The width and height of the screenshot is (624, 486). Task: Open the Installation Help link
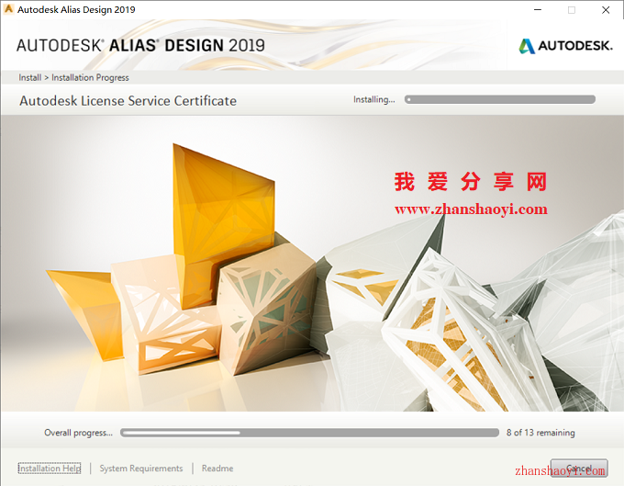50,468
